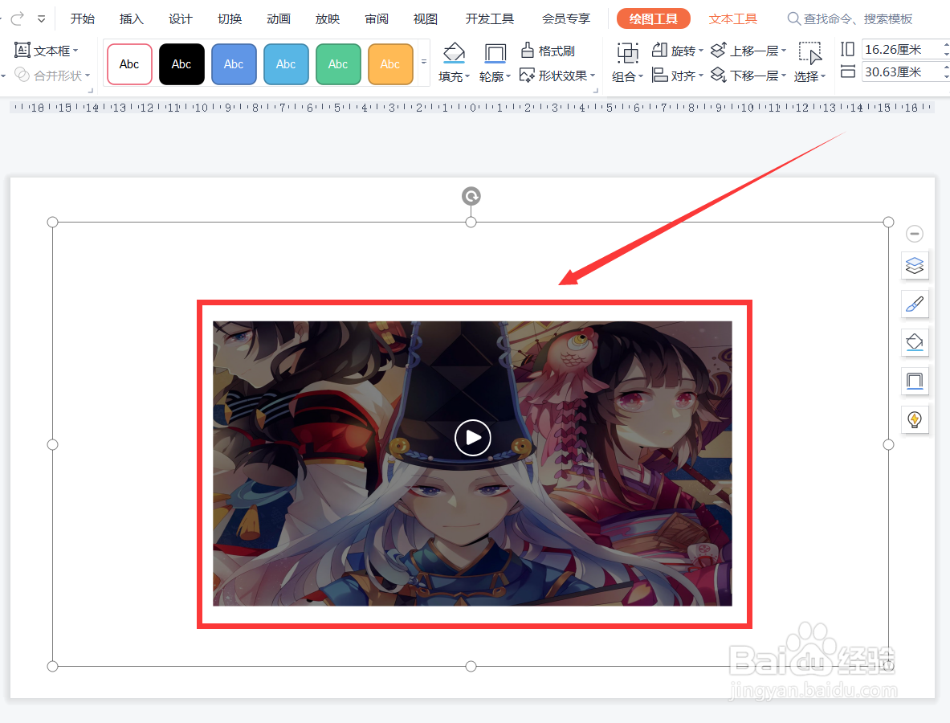Apply the white red-outline Abc style
This screenshot has width=950, height=723.
click(x=129, y=64)
